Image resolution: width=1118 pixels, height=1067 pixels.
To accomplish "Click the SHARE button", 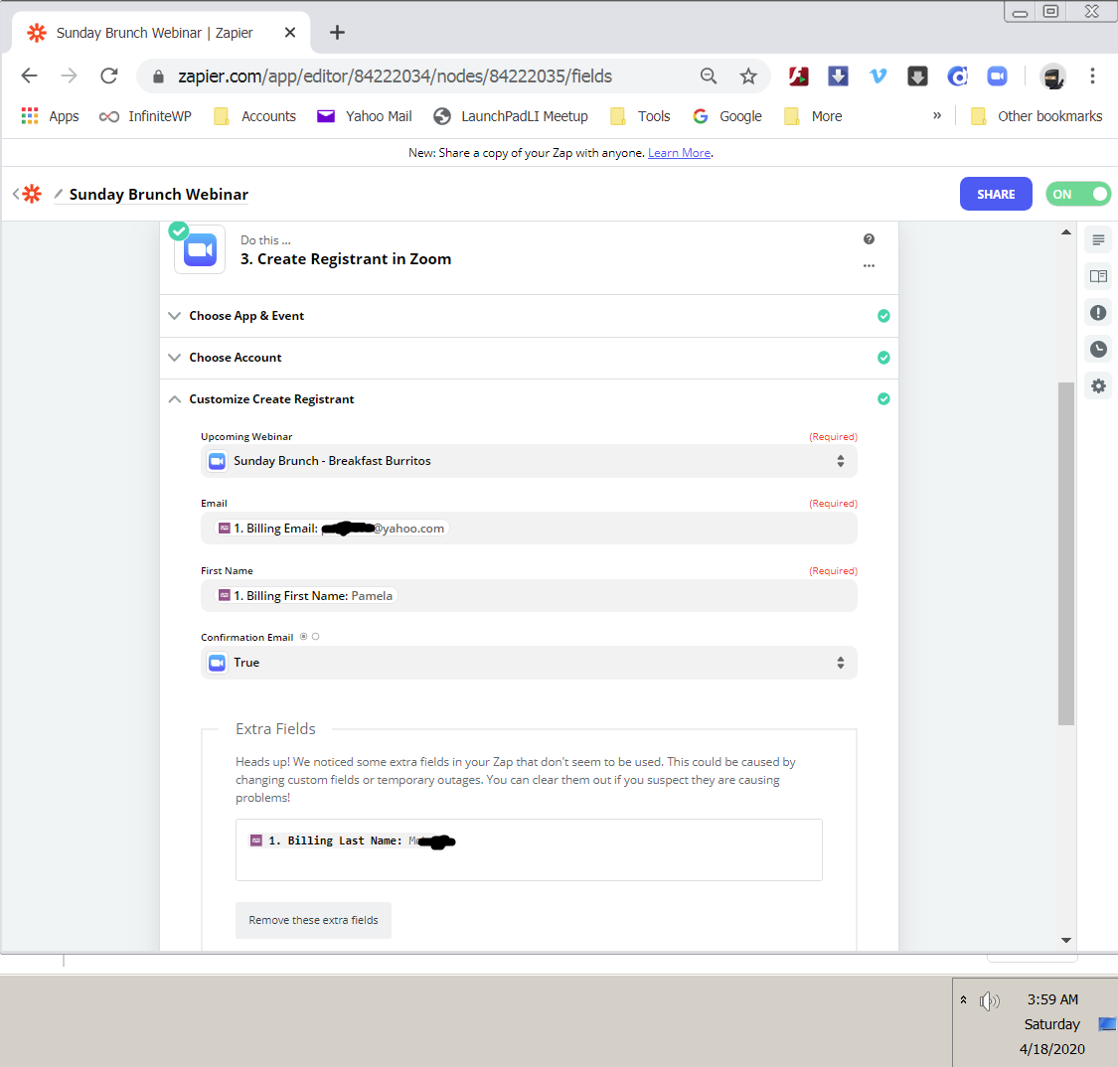I will pos(996,194).
